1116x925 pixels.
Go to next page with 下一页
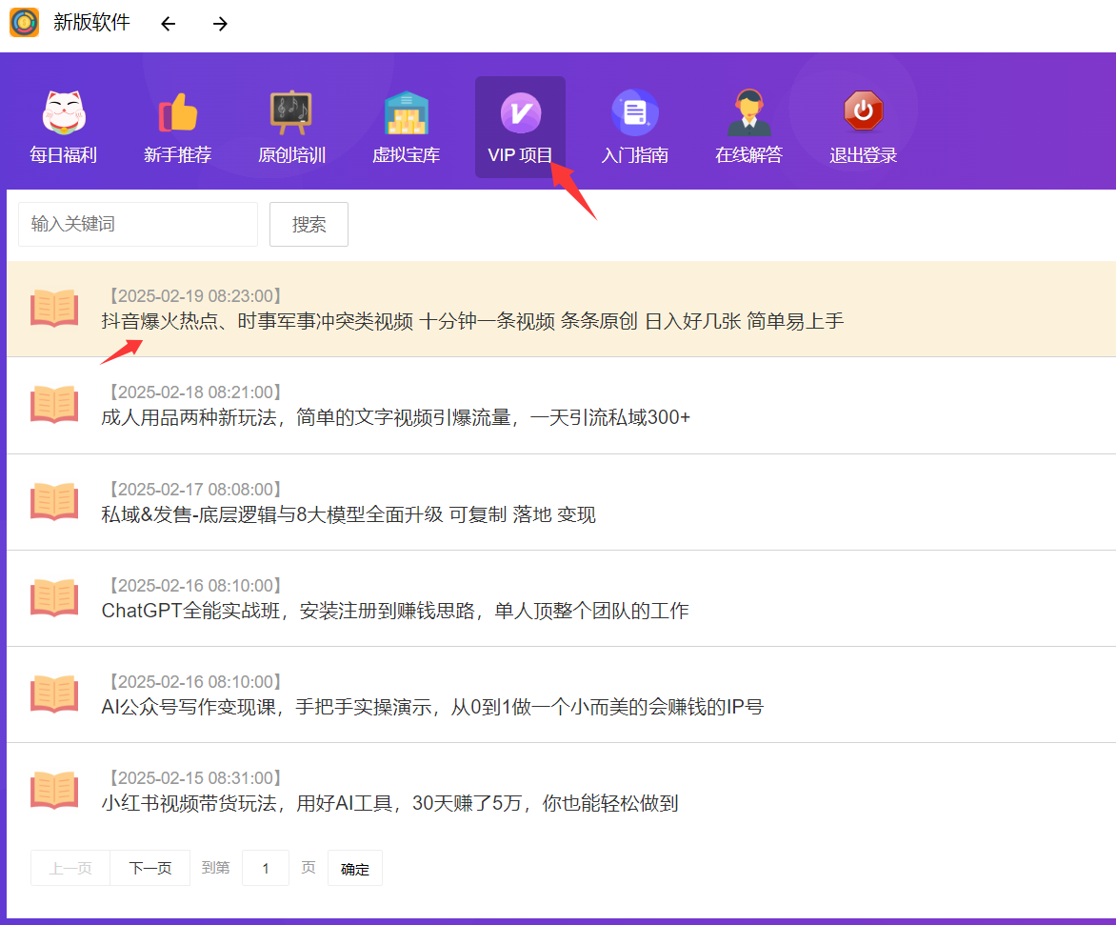coord(150,868)
